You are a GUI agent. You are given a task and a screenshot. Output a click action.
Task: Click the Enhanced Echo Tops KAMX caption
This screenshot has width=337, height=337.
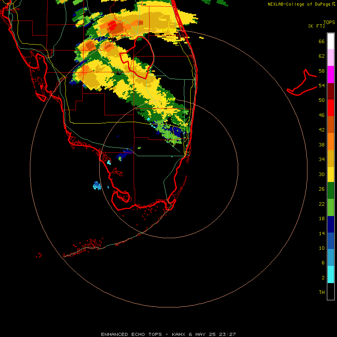tap(168, 334)
